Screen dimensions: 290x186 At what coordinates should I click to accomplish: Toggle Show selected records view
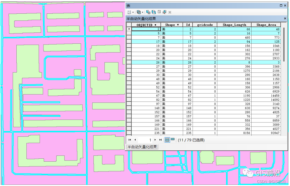point(173,139)
